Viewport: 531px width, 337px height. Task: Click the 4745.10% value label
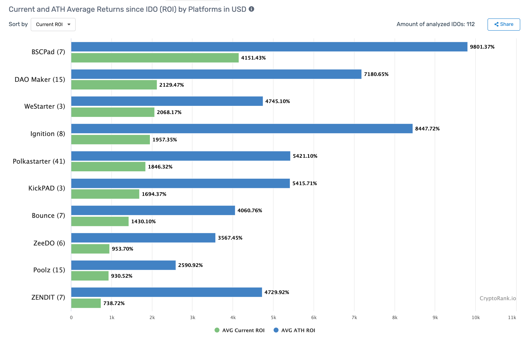tap(278, 101)
